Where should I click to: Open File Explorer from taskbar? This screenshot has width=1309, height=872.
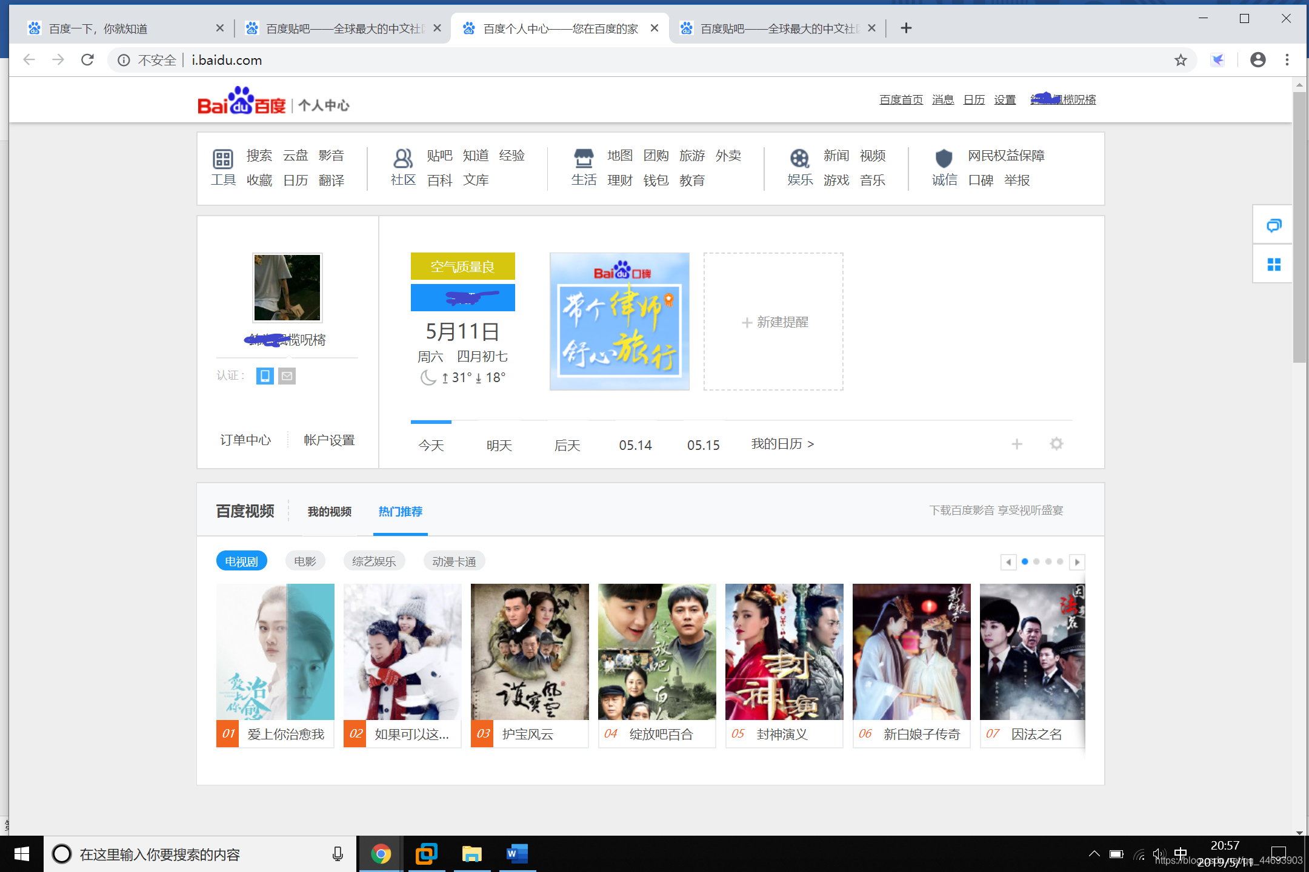[472, 854]
